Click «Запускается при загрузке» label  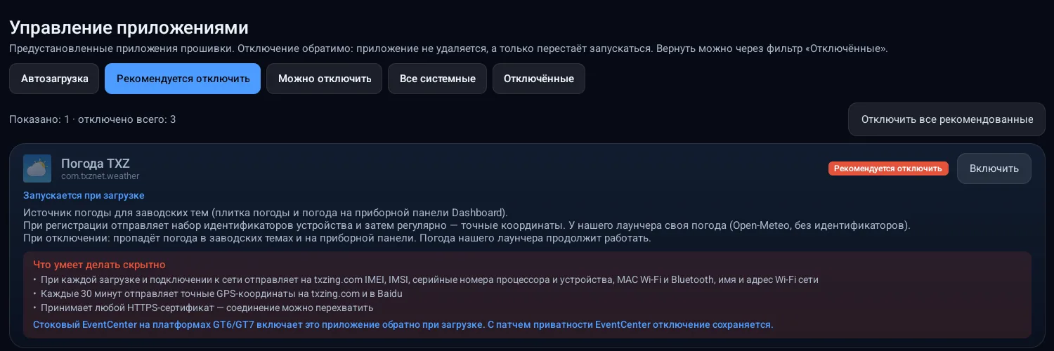[x=84, y=195]
